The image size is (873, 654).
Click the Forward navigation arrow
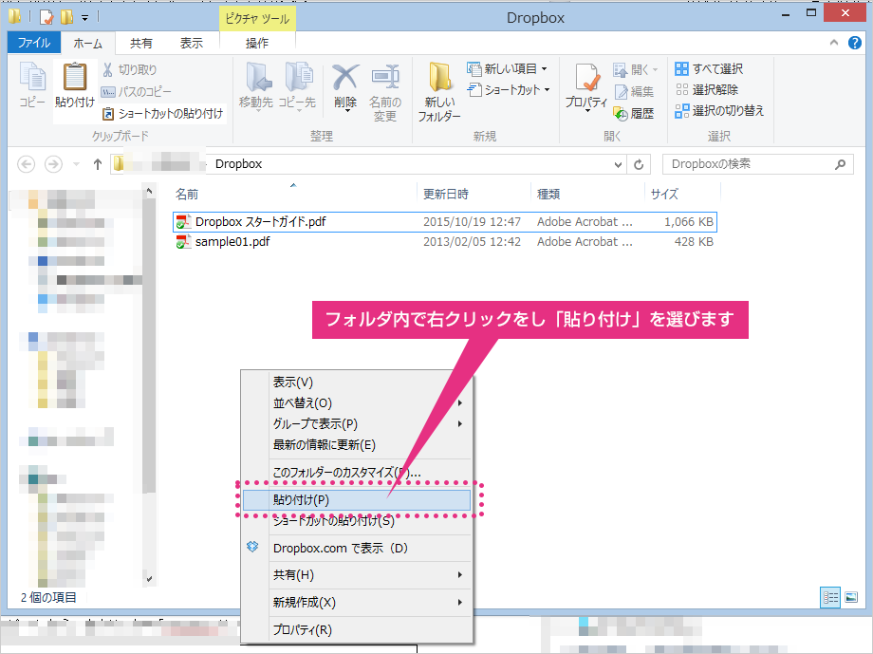(53, 164)
